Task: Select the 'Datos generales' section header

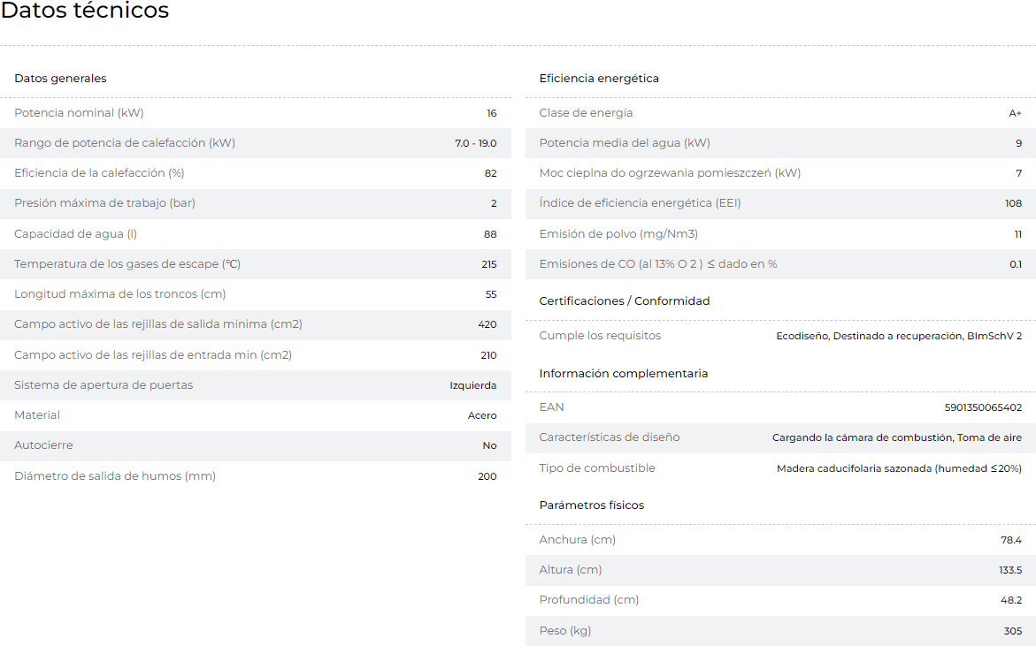Action: 60,79
